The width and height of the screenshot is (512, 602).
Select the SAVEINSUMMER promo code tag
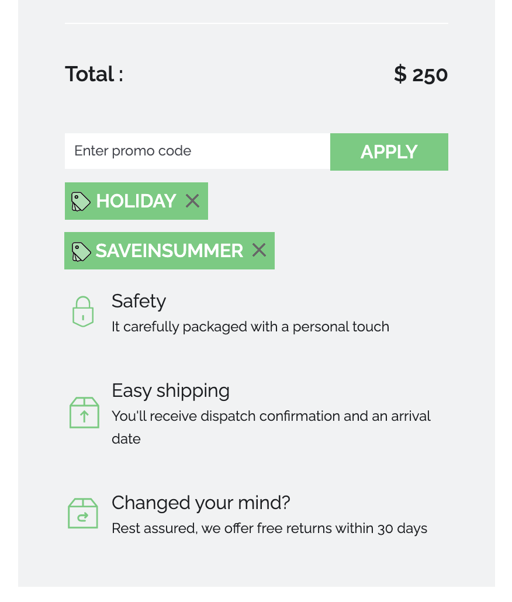(x=169, y=250)
